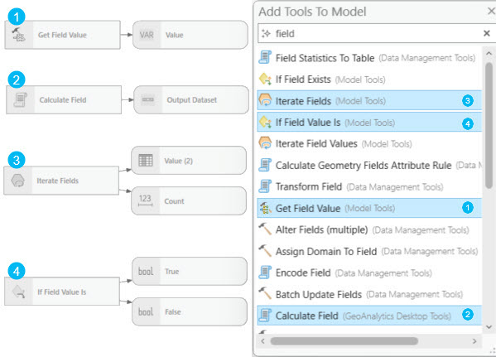Choose If Field Value Is in list
Viewport: 496px width, 357px height.
tap(369, 123)
